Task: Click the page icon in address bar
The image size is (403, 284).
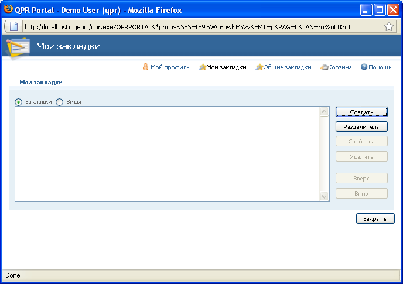Action: (14, 26)
